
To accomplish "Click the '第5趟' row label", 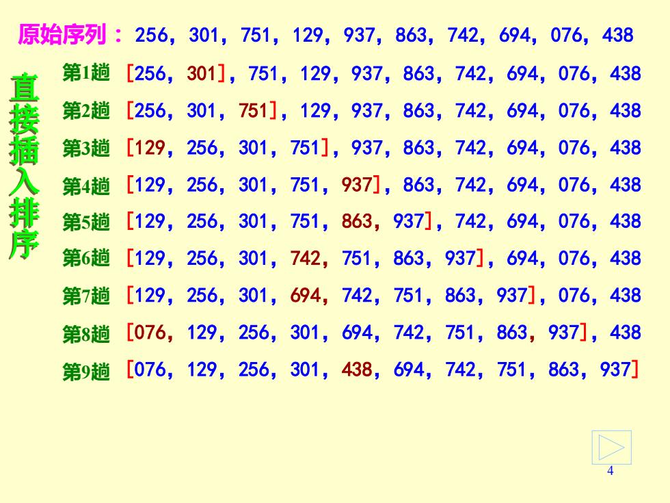I will point(86,222).
